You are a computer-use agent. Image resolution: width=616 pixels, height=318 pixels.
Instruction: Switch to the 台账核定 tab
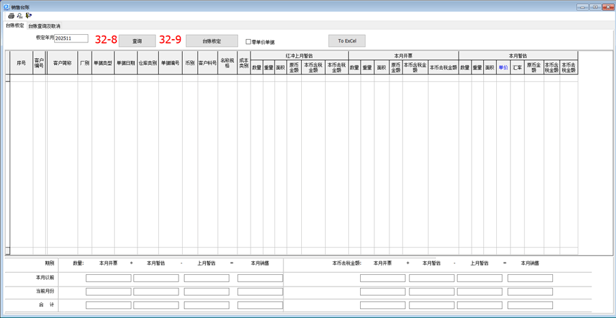click(14, 25)
